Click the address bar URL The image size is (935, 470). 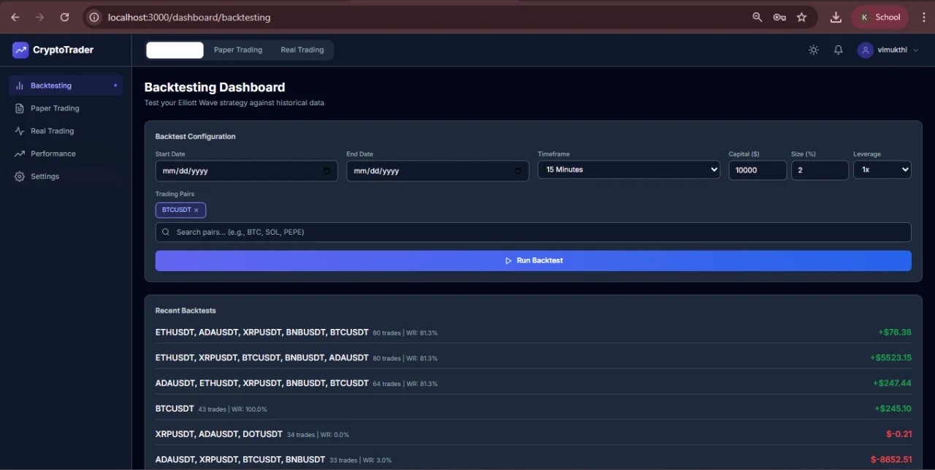click(x=189, y=17)
